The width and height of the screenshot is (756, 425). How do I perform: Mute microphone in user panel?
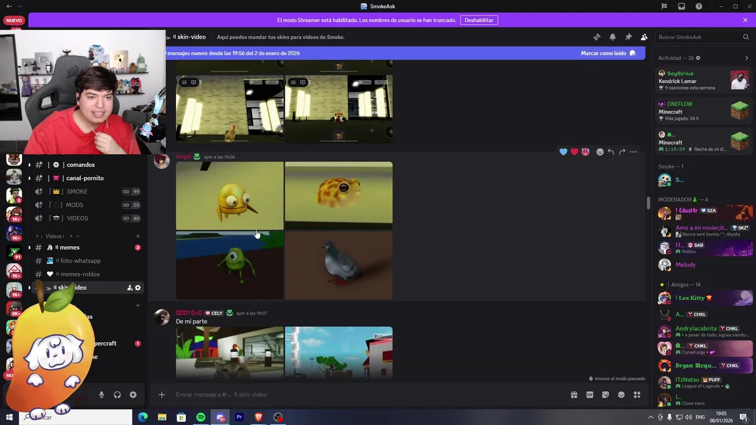102,395
